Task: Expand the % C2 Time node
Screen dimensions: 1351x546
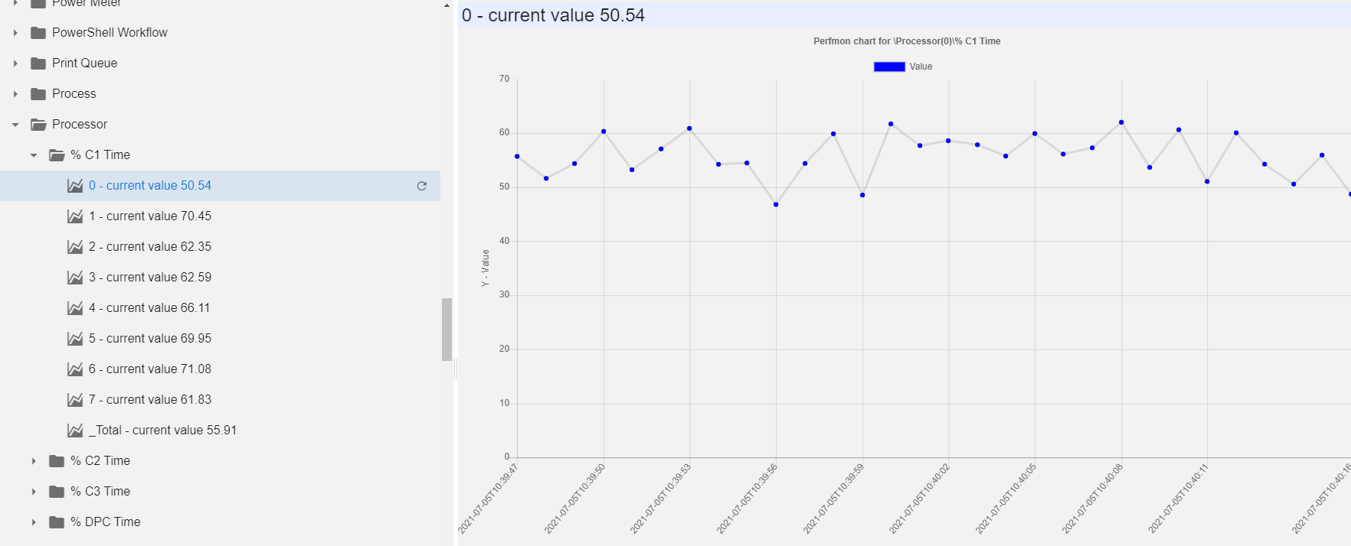Action: pyautogui.click(x=34, y=461)
